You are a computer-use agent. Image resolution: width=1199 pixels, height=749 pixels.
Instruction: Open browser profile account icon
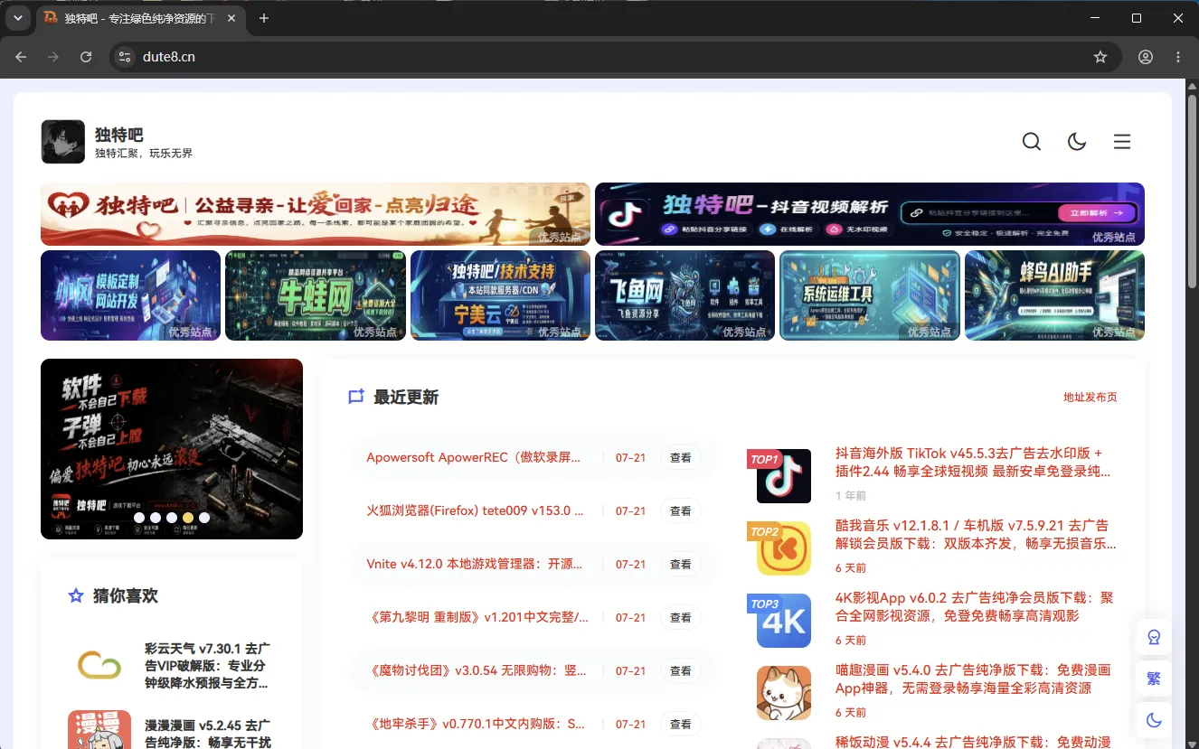click(1146, 57)
